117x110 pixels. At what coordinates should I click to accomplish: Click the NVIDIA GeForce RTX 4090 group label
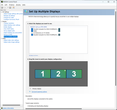point(38,27)
